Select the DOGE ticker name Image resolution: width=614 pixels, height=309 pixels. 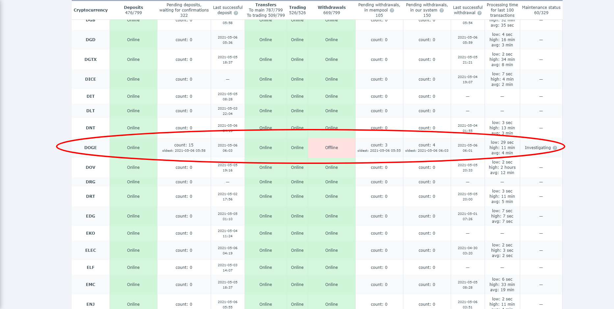coord(91,148)
